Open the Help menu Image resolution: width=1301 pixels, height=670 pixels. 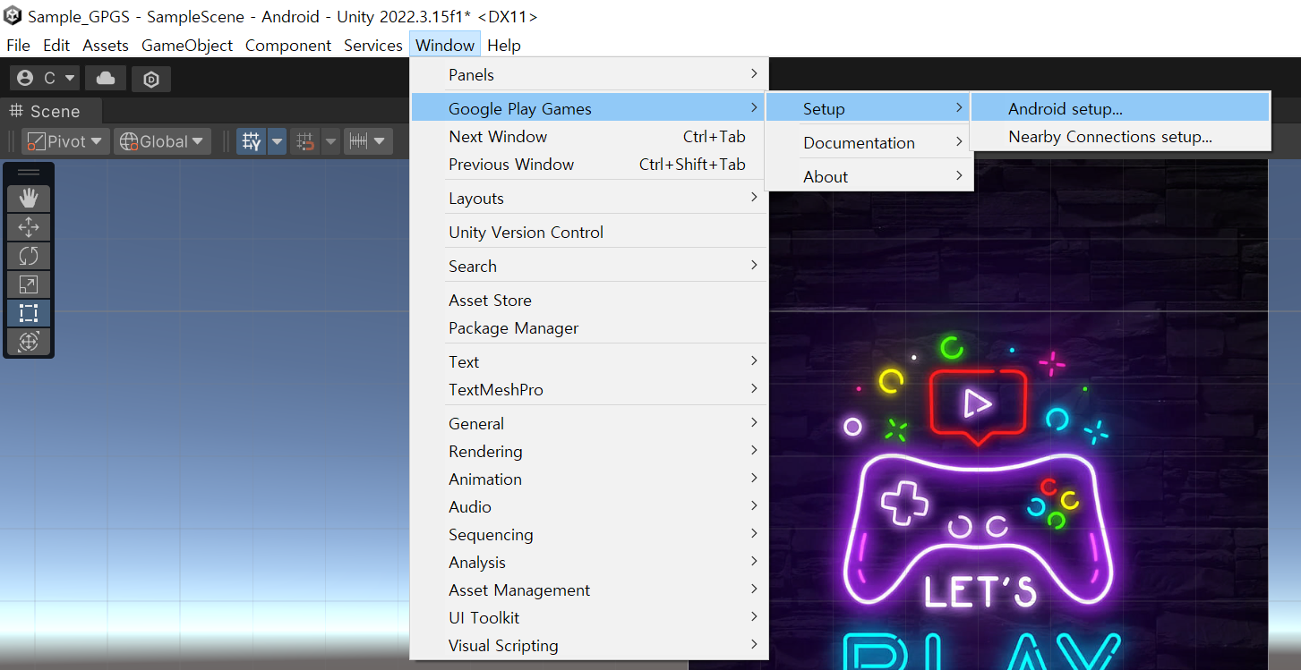pos(504,45)
